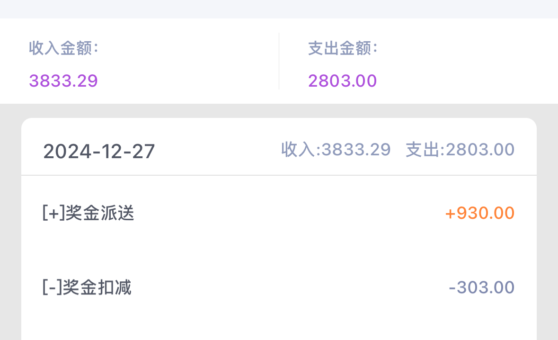Image resolution: width=558 pixels, height=340 pixels.
Task: Open the [-]奖金扣减 transaction entry
Action: pyautogui.click(x=87, y=287)
